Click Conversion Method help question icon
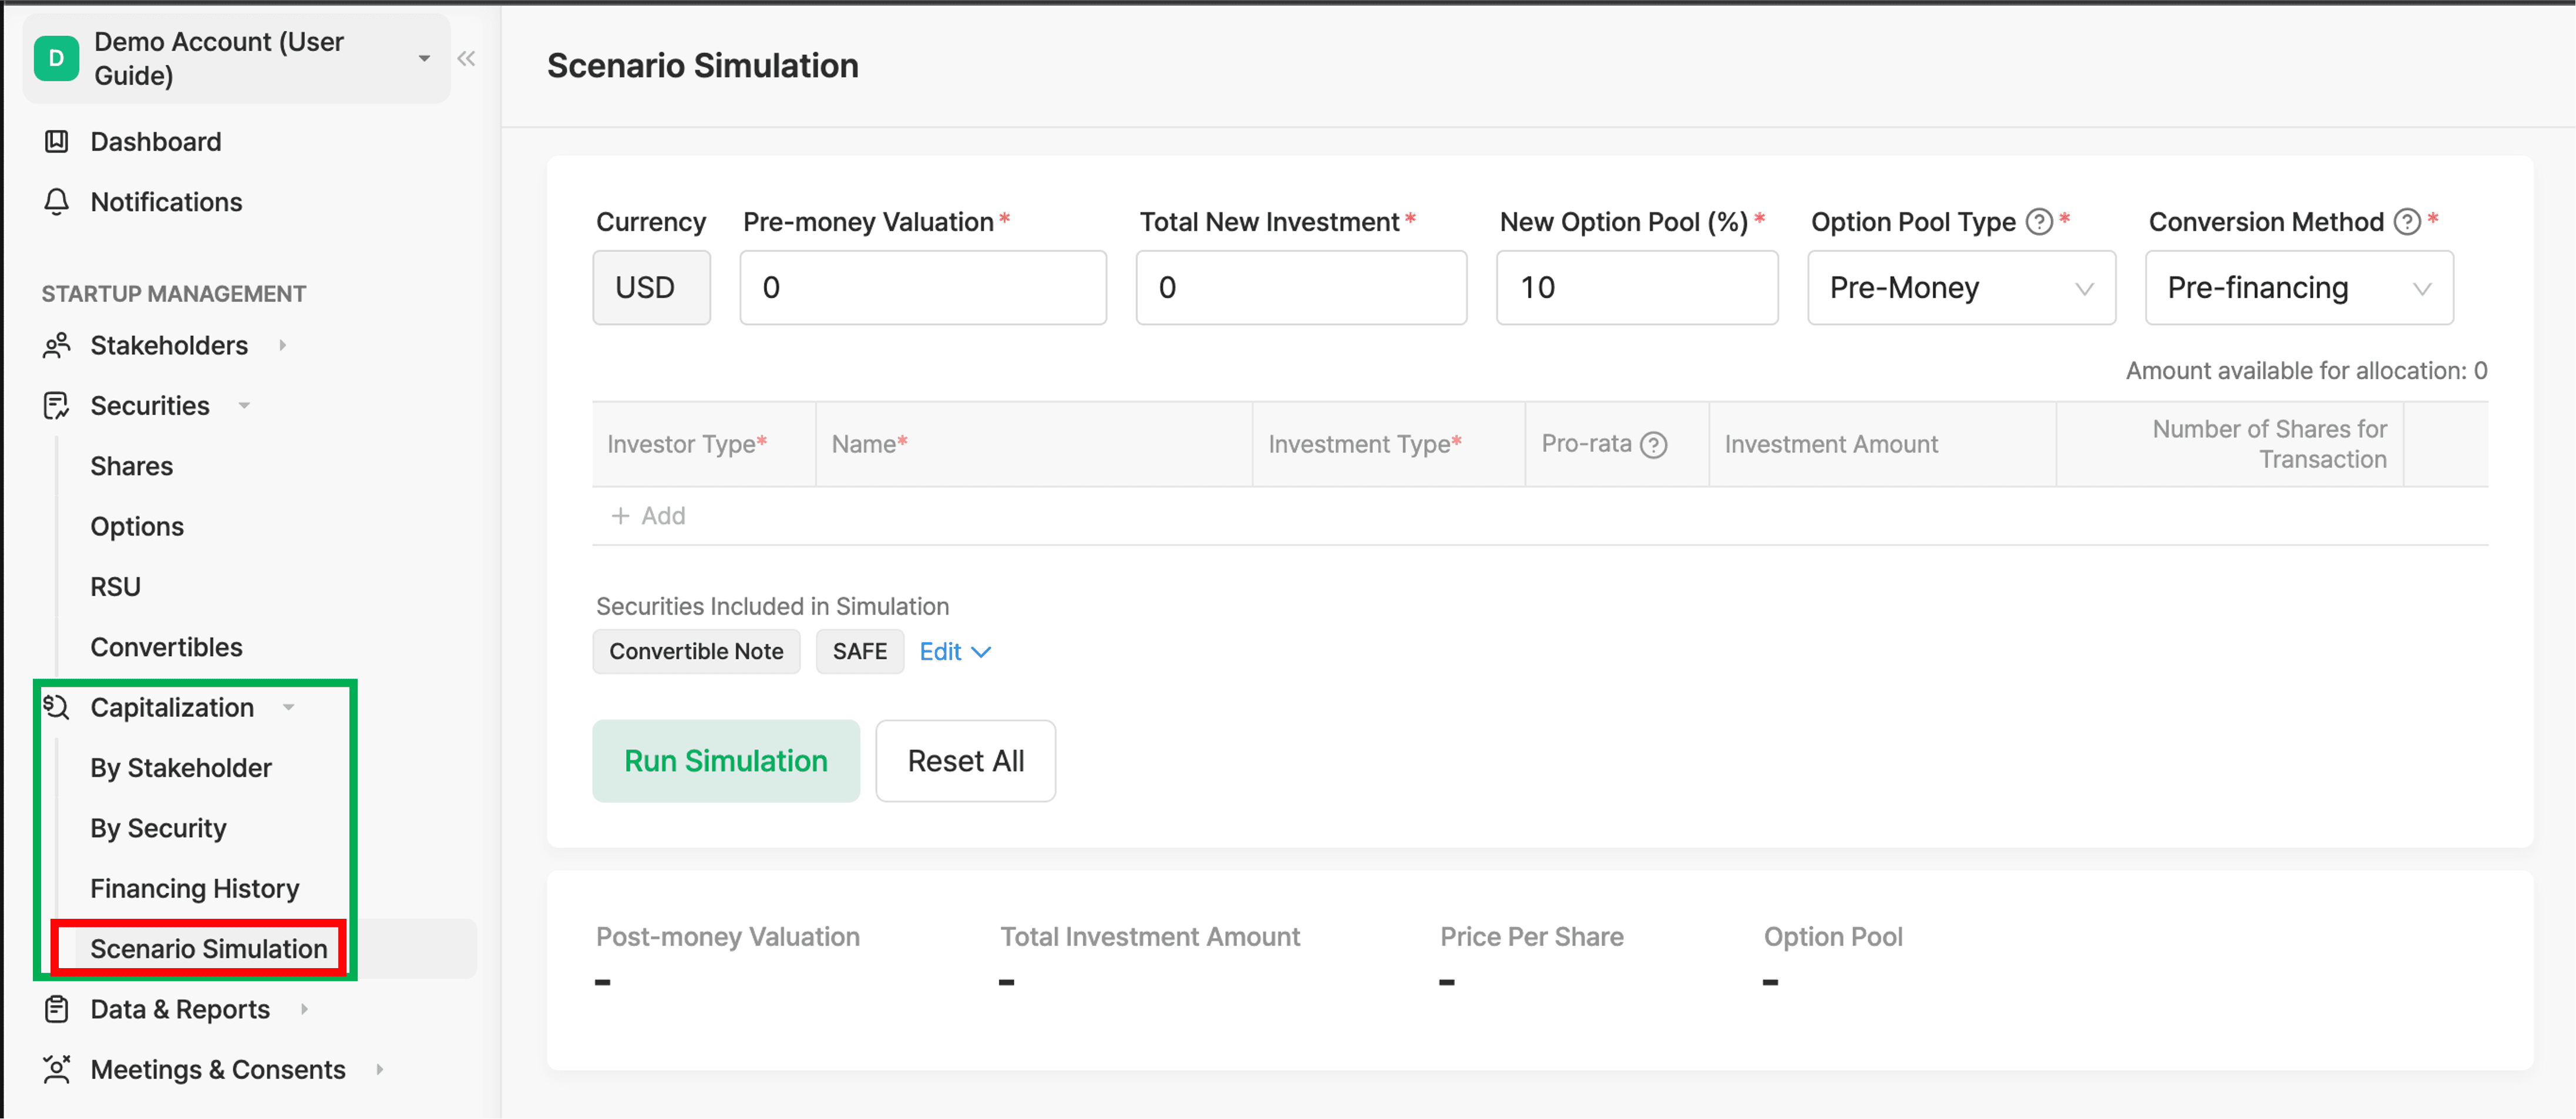 pos(2407,221)
